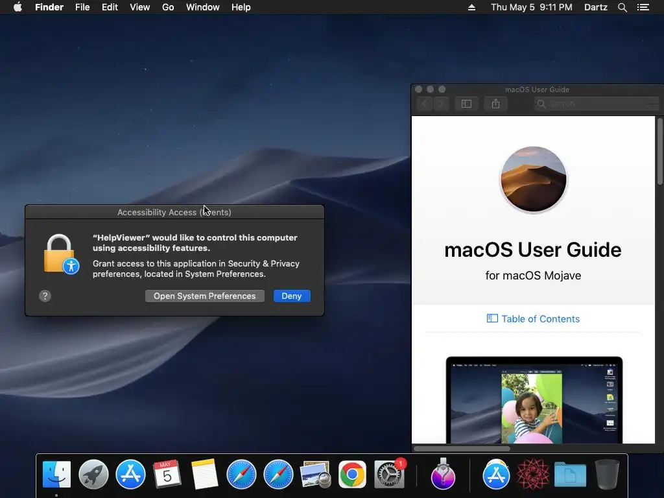The width and height of the screenshot is (664, 498).
Task: Open the Go menu
Action: tap(168, 7)
